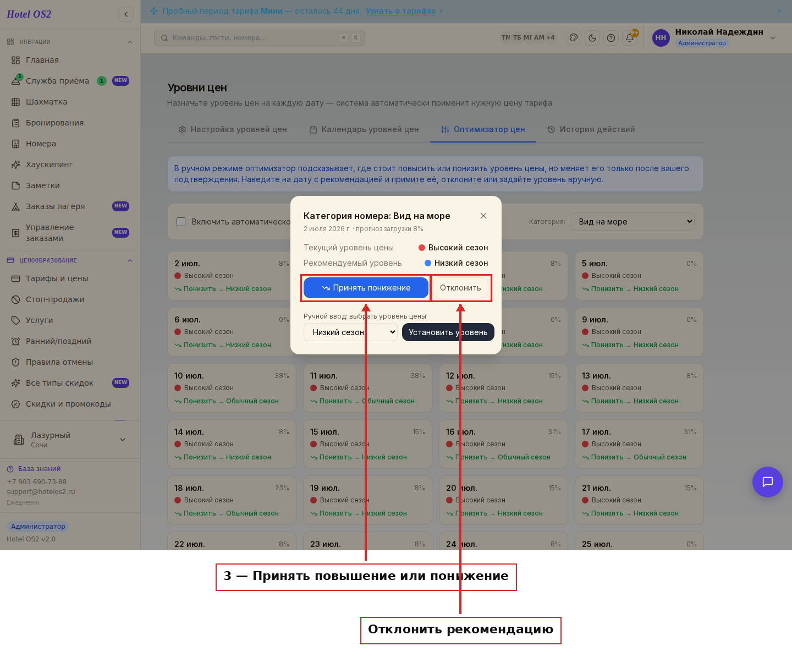Click the Скидки и промокоды icon

15,404
